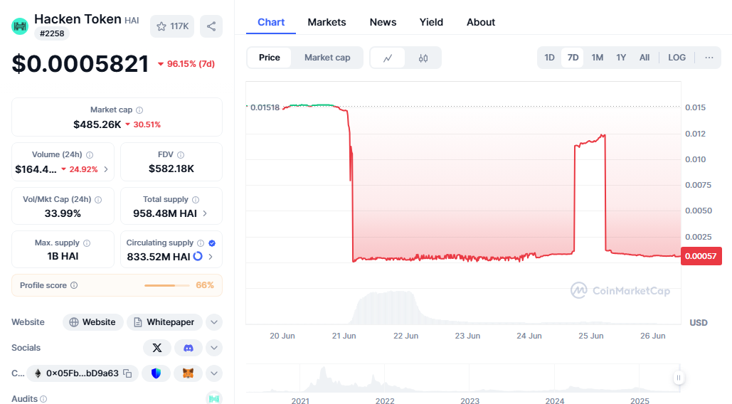Click the #2258 rank badge
The height and width of the screenshot is (404, 732).
52,33
